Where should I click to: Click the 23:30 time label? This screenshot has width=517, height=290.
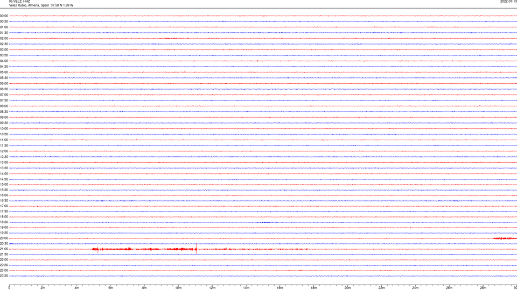(x=4, y=276)
